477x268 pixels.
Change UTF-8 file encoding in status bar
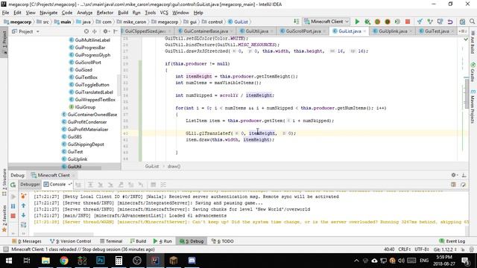tap(422, 249)
